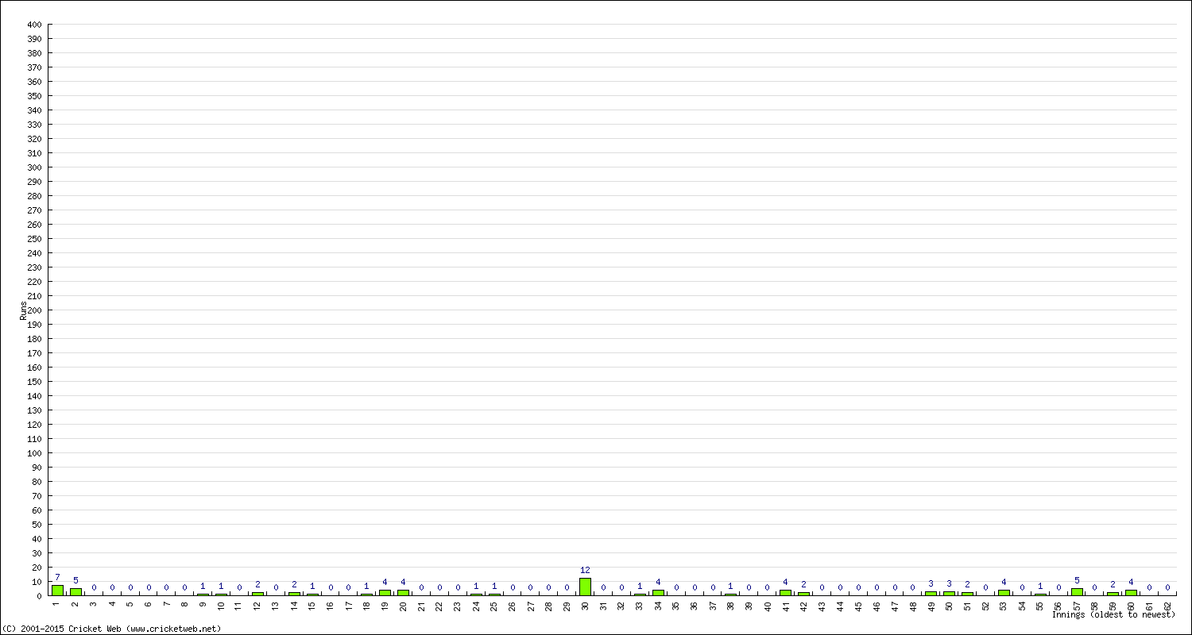Click the 150 label on the y-axis
The height and width of the screenshot is (635, 1192).
click(x=33, y=382)
